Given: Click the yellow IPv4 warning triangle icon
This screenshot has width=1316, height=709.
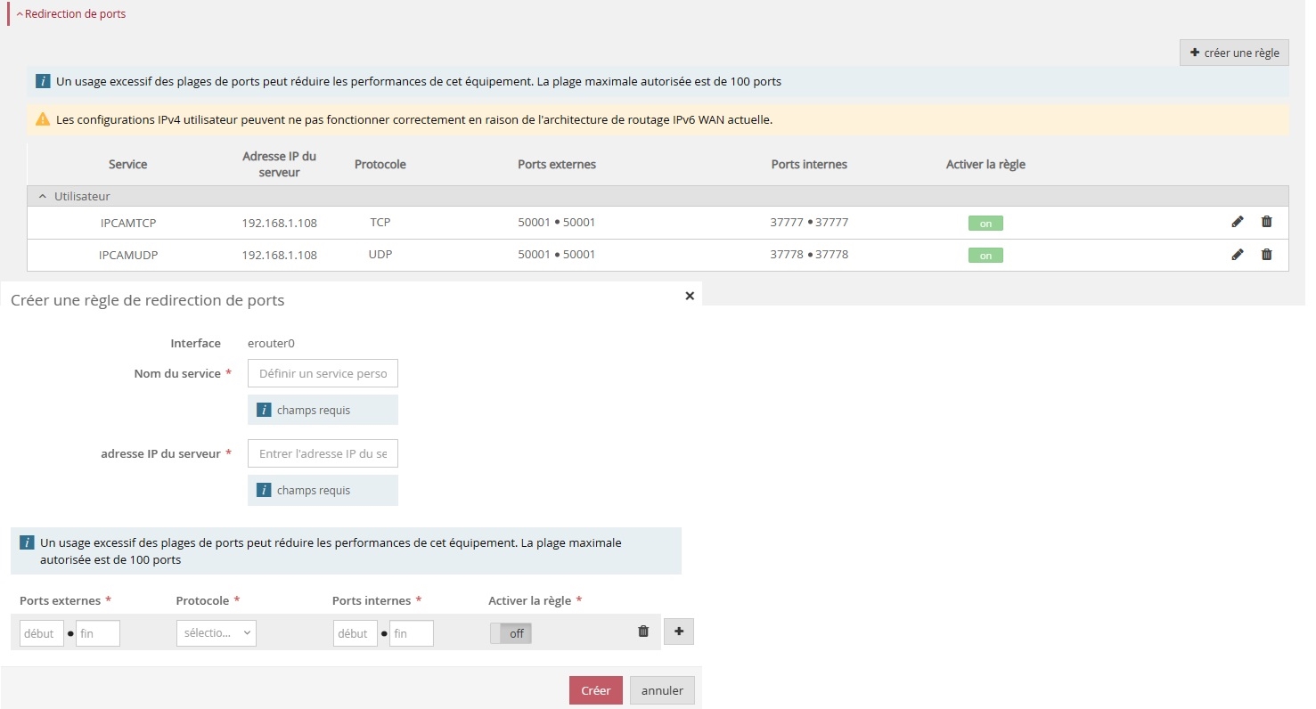Looking at the screenshot, I should (43, 118).
